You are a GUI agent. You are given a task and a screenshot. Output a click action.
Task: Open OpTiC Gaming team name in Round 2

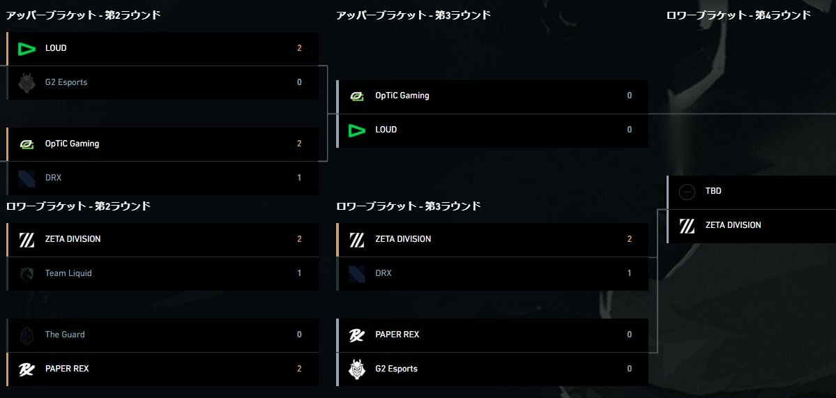pos(72,144)
